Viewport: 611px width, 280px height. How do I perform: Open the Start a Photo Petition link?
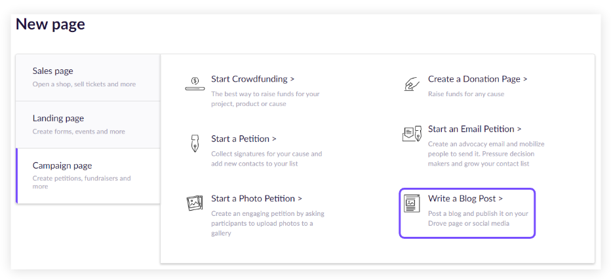[256, 198]
